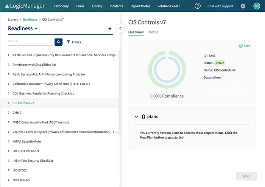This screenshot has width=265, height=187.
Task: Expand California Consumer Privacy Act chevron
Action: 9,84
